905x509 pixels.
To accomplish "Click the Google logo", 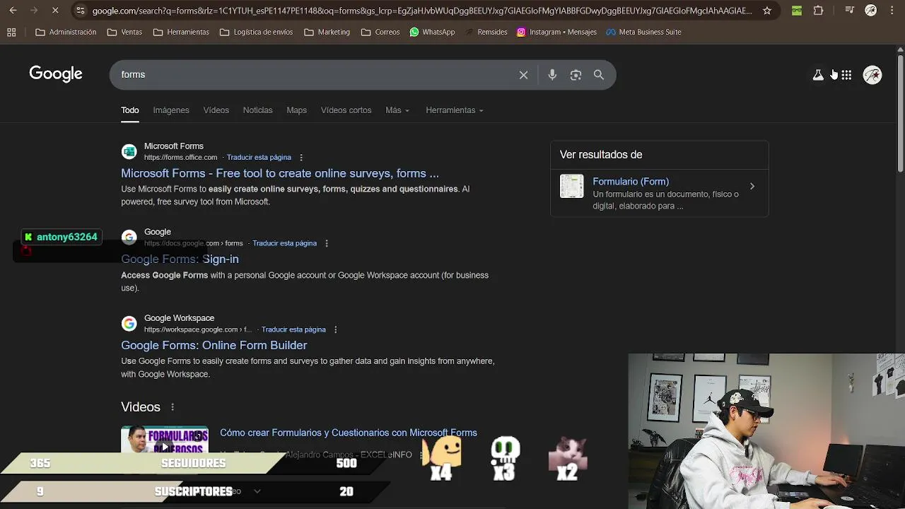I will 56,74.
